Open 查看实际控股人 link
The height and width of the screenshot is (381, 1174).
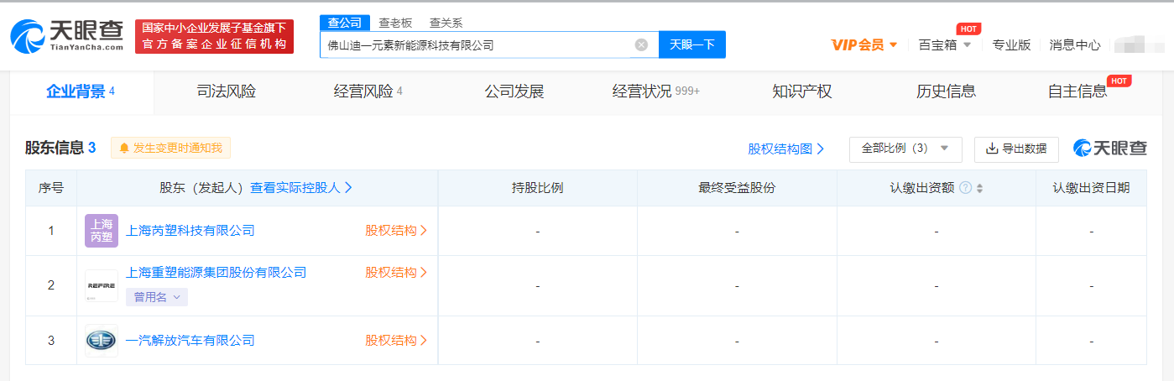[301, 188]
